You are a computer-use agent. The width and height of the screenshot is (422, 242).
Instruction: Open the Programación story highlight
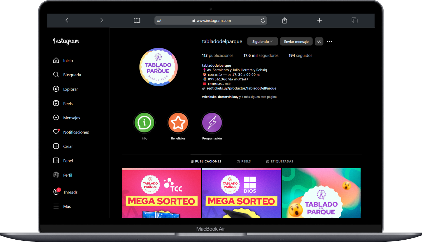click(x=212, y=123)
